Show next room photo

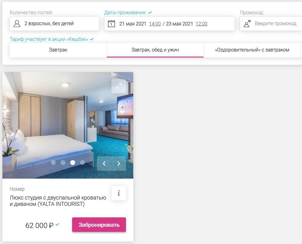[x=119, y=163]
